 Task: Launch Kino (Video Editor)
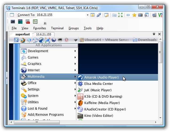117,116
